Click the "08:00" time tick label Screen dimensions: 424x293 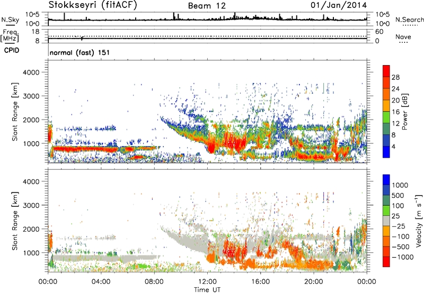coord(154,282)
